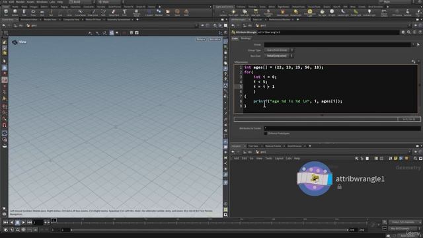Click the current frame number field
The image size is (423, 238).
pyautogui.click(x=38, y=223)
